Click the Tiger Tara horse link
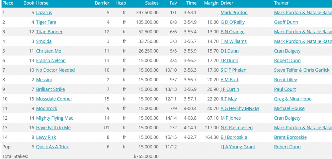Viewport: 332px width, 159px height. (x=46, y=22)
